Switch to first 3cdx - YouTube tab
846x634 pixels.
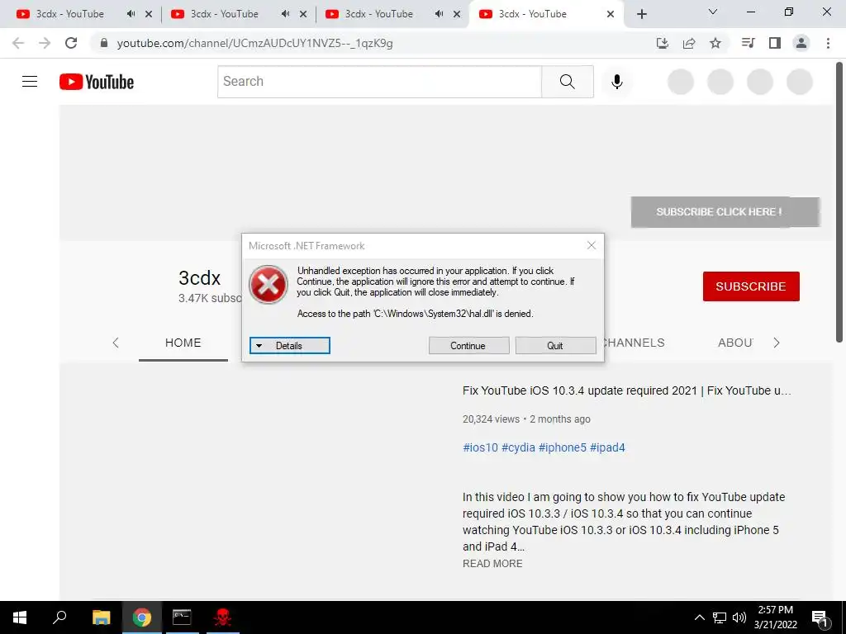[x=70, y=14]
